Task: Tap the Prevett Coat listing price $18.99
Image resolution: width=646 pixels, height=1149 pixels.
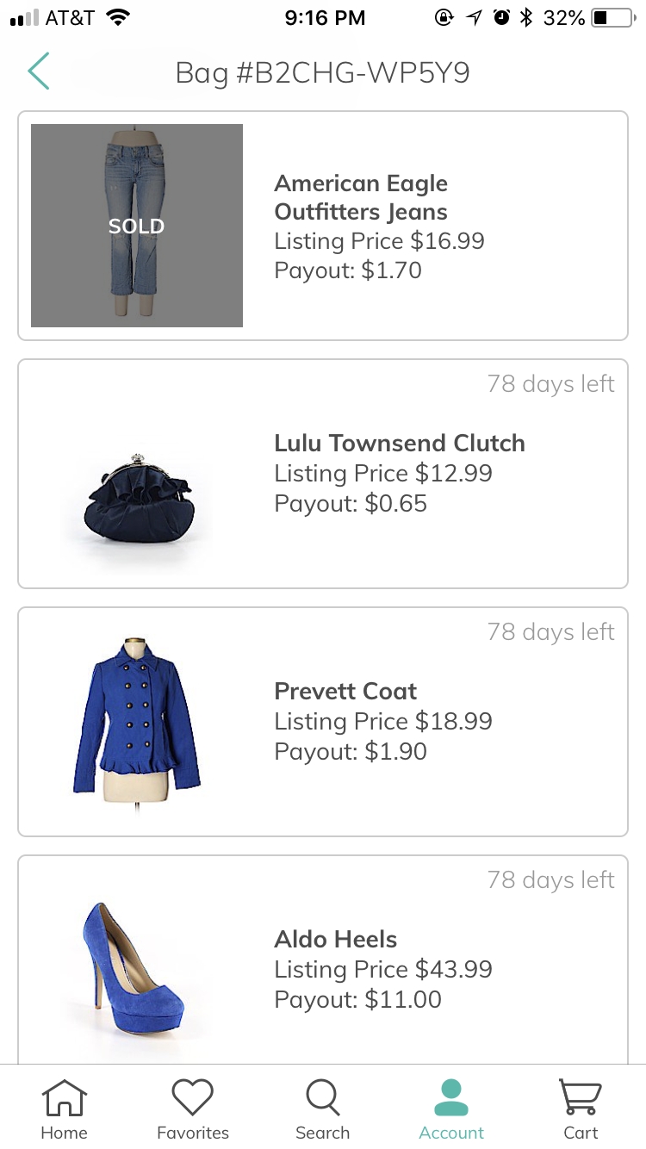Action: (382, 722)
